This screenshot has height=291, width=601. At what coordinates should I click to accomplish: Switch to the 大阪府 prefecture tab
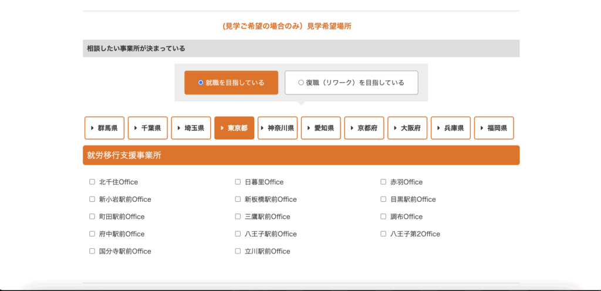click(407, 128)
